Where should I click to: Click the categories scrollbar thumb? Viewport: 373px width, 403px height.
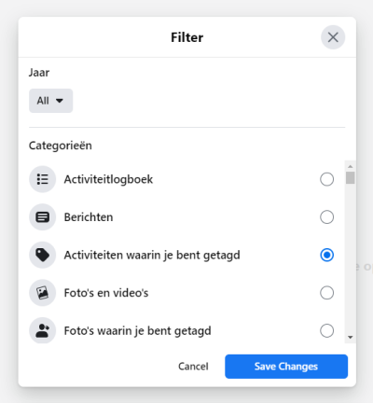(x=351, y=178)
